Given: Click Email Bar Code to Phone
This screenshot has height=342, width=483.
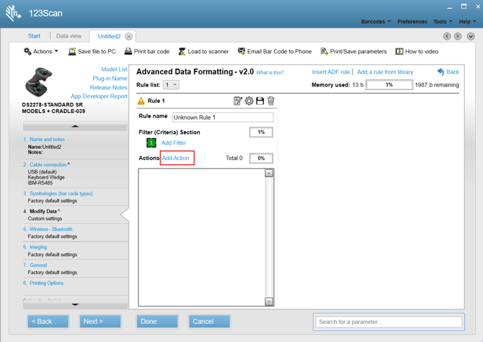Looking at the screenshot, I should click(274, 52).
